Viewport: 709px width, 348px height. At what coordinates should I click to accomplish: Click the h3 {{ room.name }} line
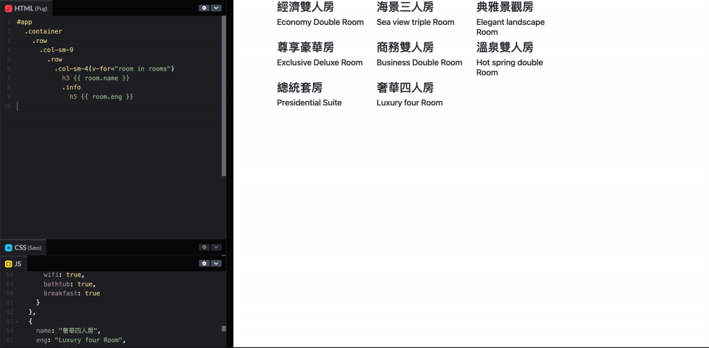click(96, 78)
